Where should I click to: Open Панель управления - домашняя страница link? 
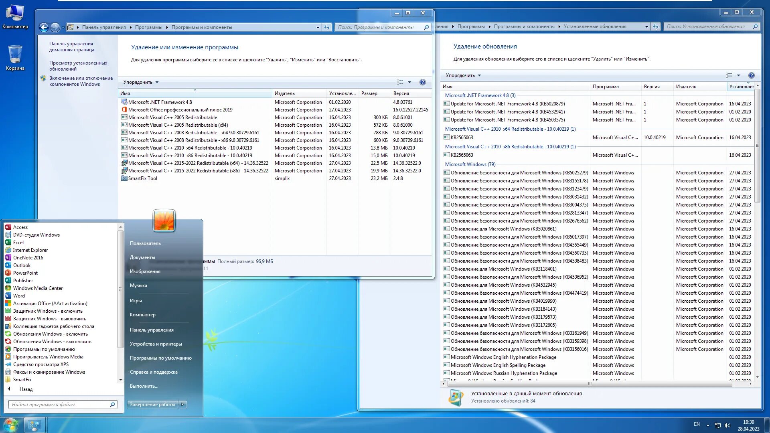click(x=72, y=47)
